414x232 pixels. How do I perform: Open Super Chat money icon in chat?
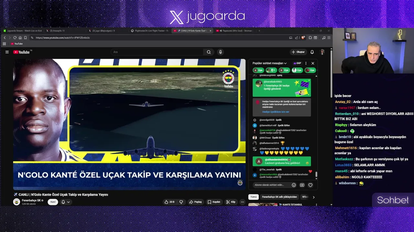(x=302, y=185)
